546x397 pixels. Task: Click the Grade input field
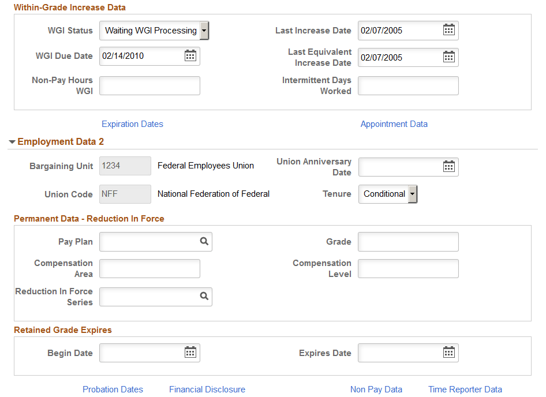[x=407, y=241]
